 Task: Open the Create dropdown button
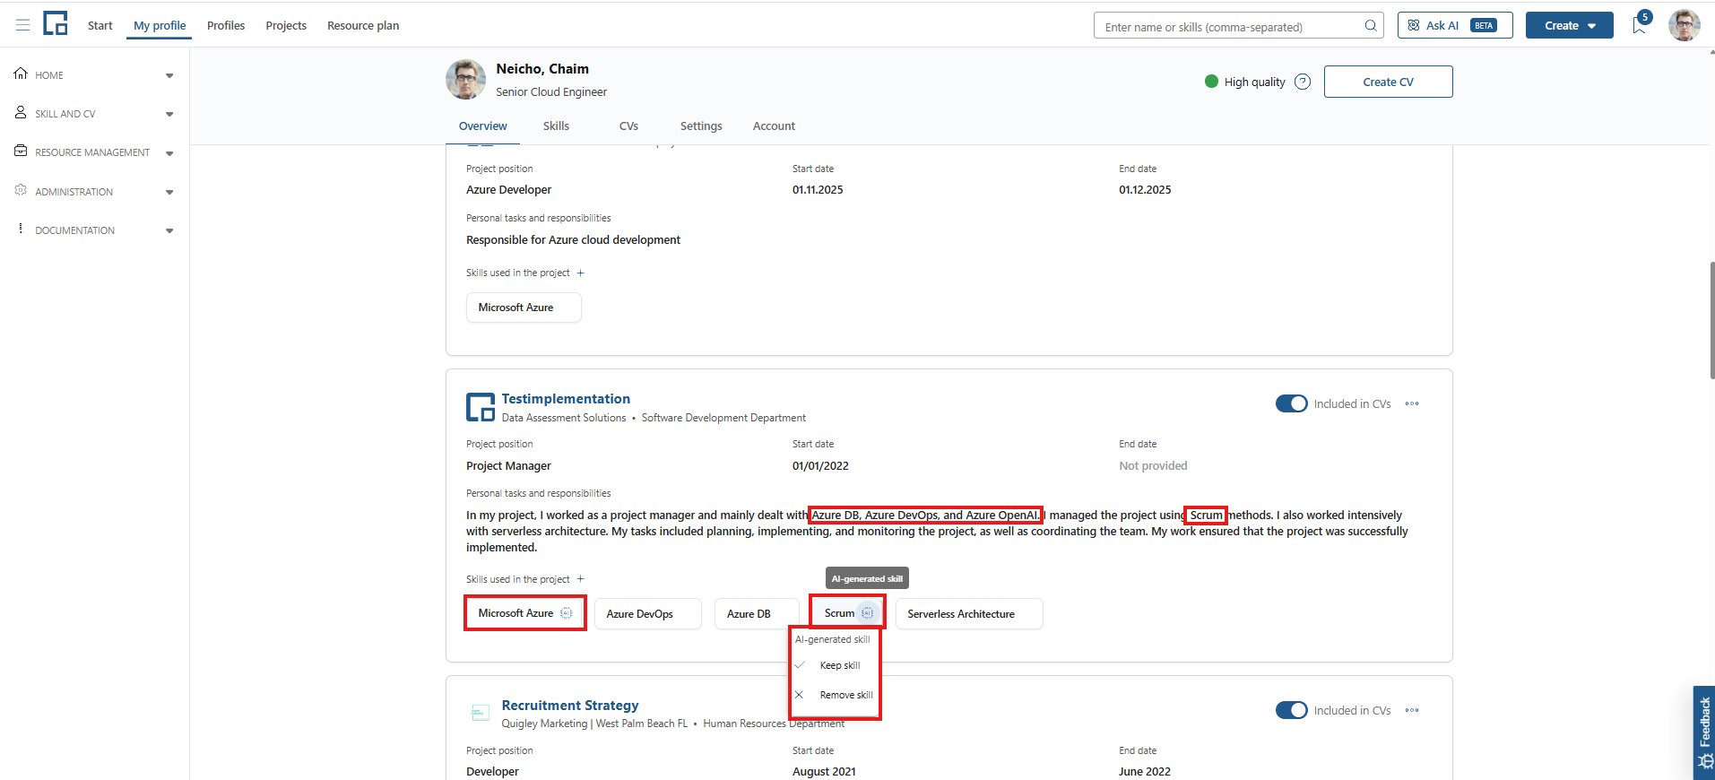pos(1569,25)
